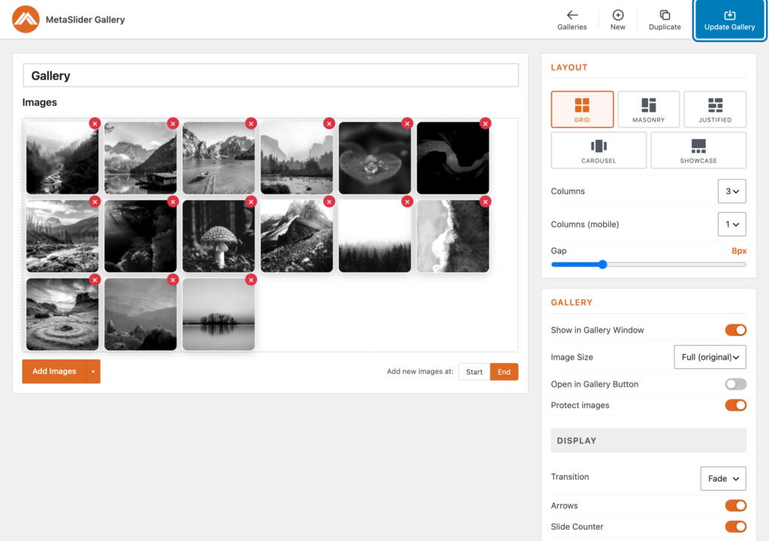
Task: Click the LAYOUT section heading
Action: [569, 68]
